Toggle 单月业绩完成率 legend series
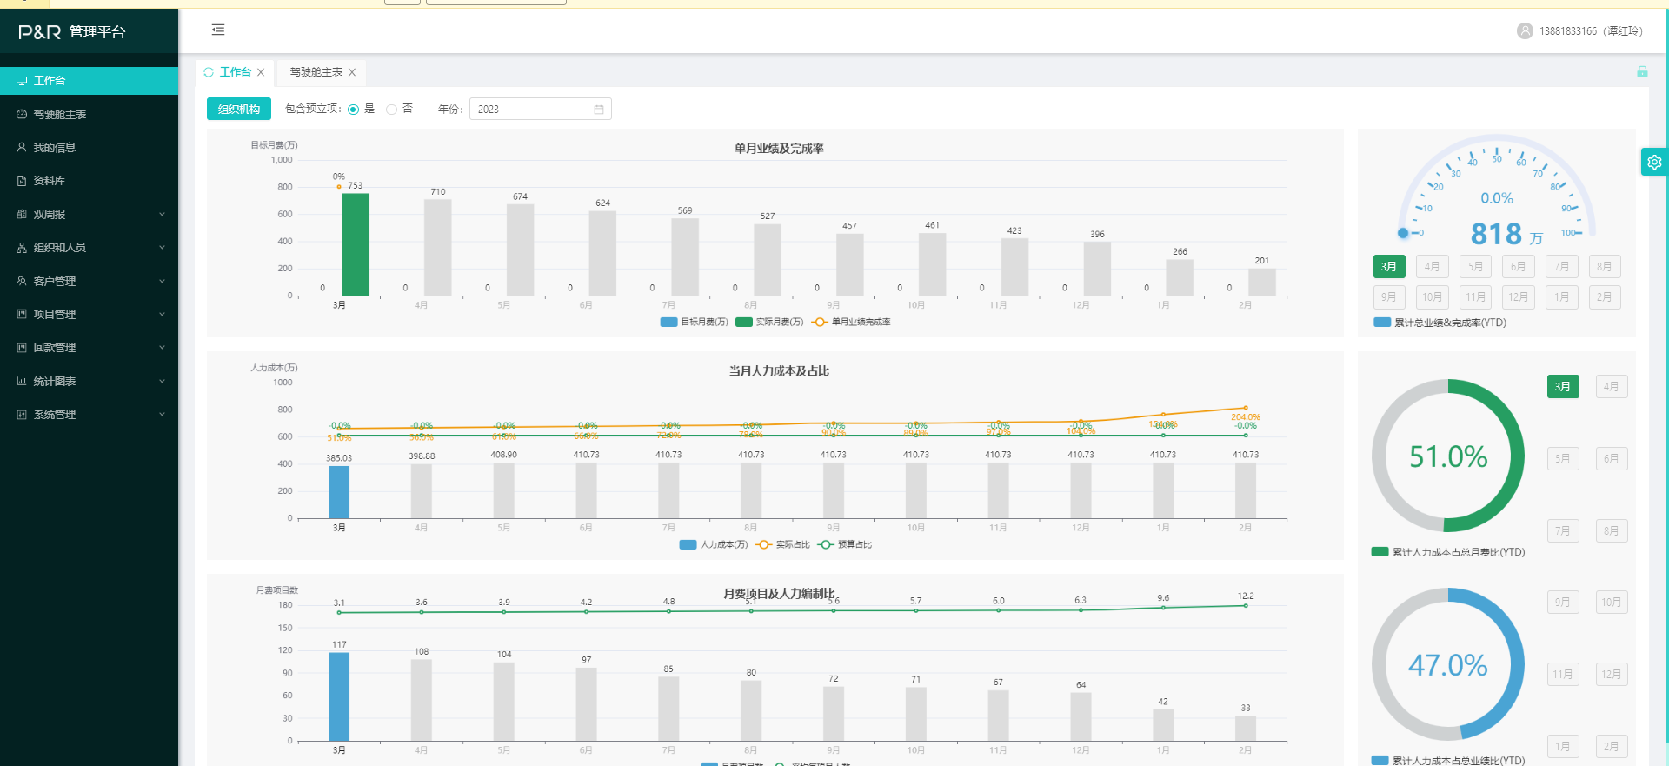Image resolution: width=1669 pixels, height=766 pixels. (x=851, y=322)
